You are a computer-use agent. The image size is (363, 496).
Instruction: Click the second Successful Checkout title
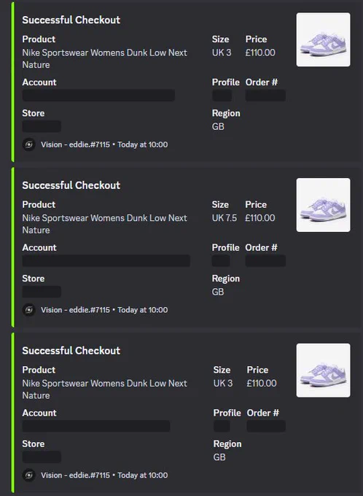(71, 185)
